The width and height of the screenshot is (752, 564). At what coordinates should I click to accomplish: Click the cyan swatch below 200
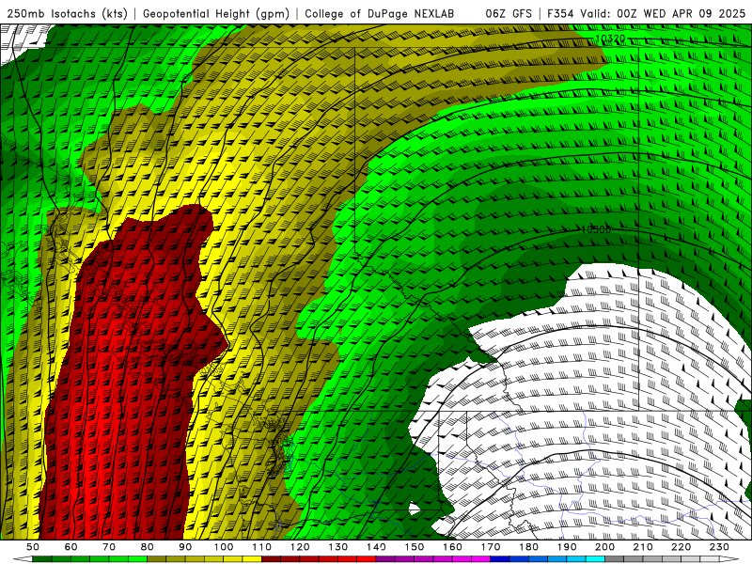[595, 559]
